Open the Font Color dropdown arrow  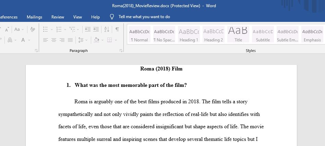29,40
